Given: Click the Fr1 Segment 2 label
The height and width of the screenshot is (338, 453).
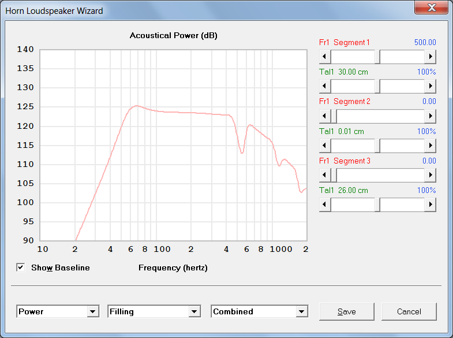Looking at the screenshot, I should [x=345, y=102].
